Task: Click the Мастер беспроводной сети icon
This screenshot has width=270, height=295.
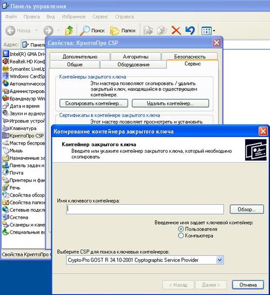Action: coord(6,143)
